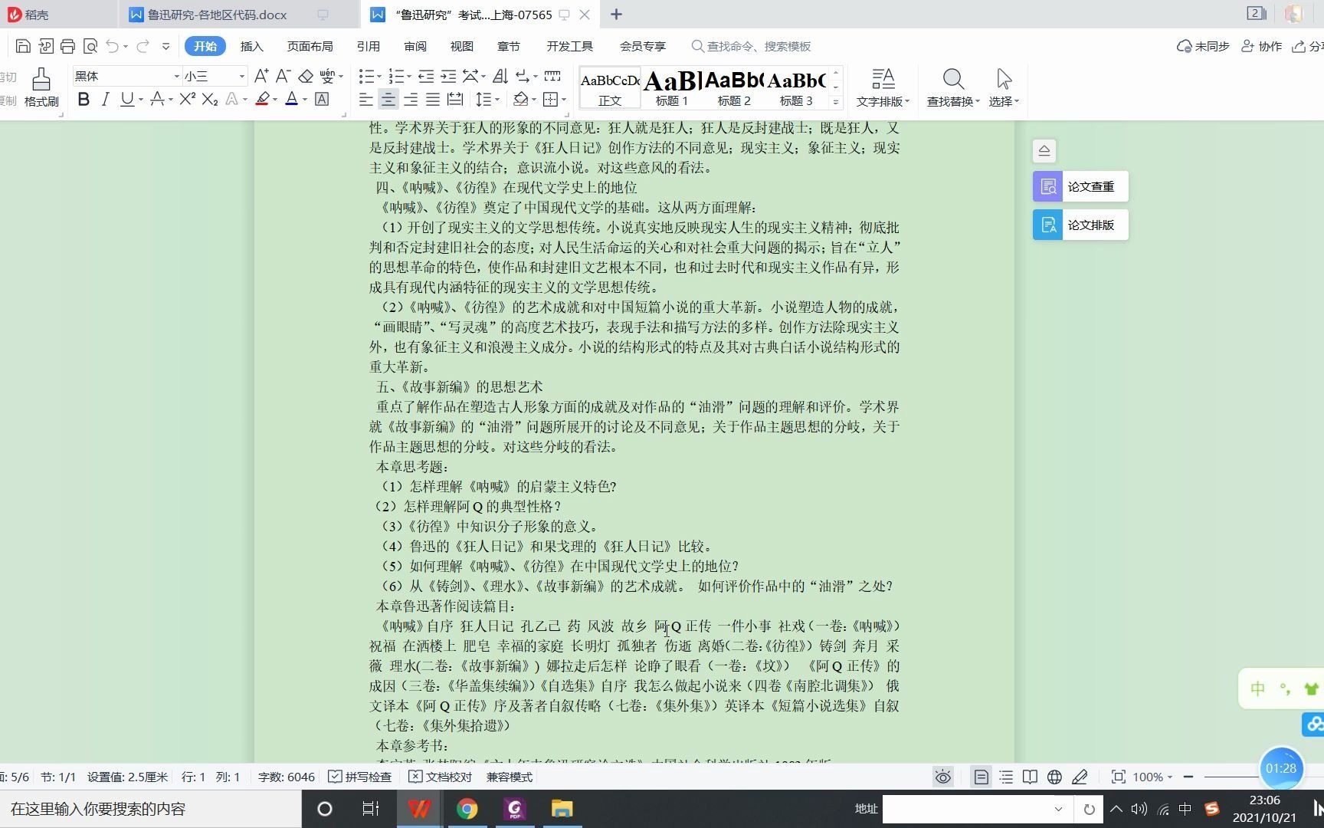
Task: Apply paragraph shading fill color
Action: coord(521,99)
